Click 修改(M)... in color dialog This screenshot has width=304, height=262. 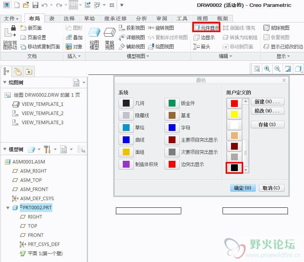pyautogui.click(x=268, y=111)
